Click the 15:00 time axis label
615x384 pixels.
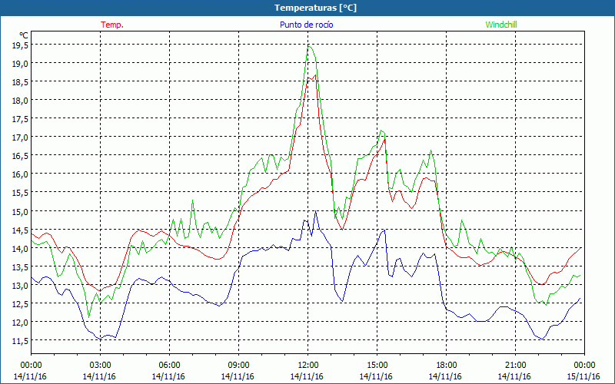377,366
